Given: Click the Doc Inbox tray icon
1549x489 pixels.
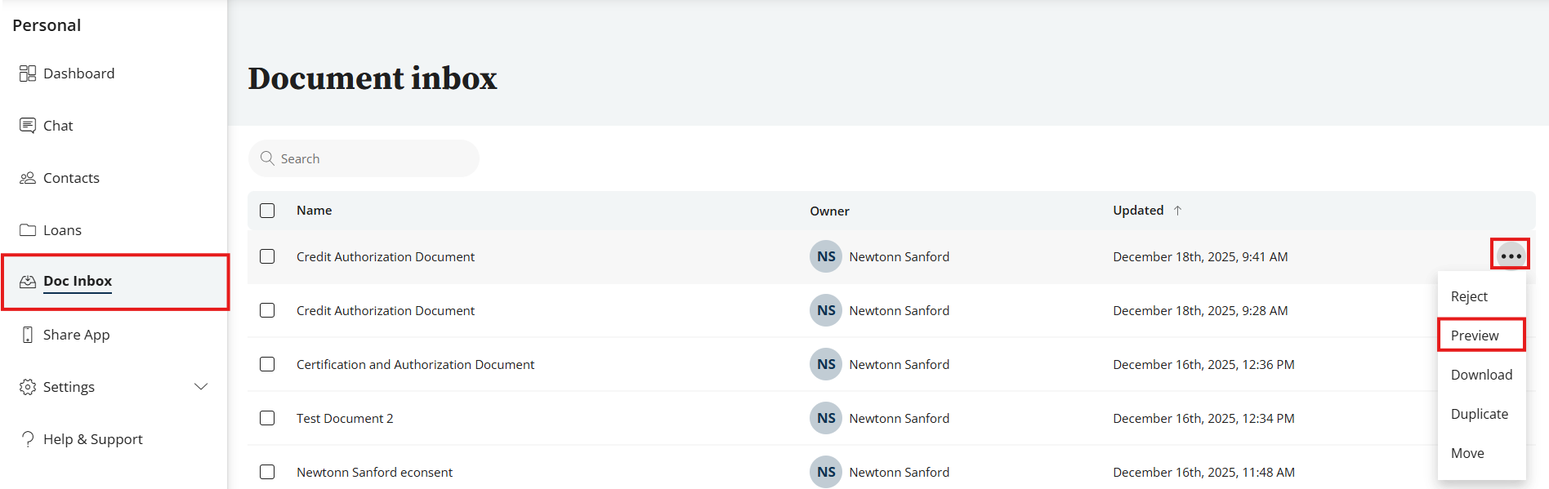Looking at the screenshot, I should click(28, 282).
